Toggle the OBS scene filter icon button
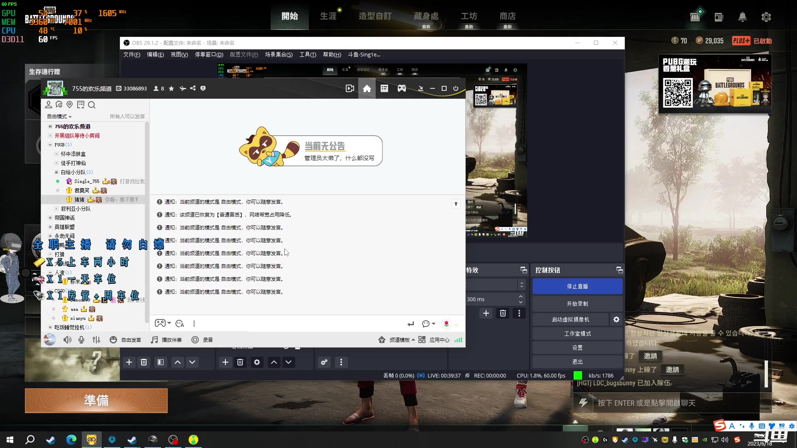Screen dimensions: 797x448 click(x=161, y=362)
